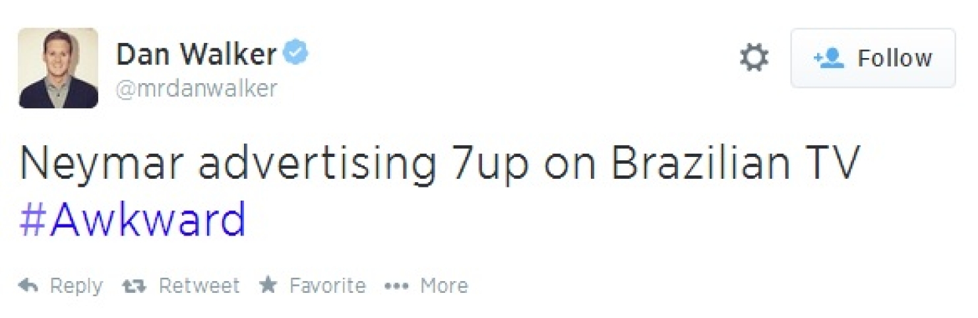Screen dimensions: 978x318
Task: Click the words Brazilian TV in tweet
Action: [x=735, y=163]
